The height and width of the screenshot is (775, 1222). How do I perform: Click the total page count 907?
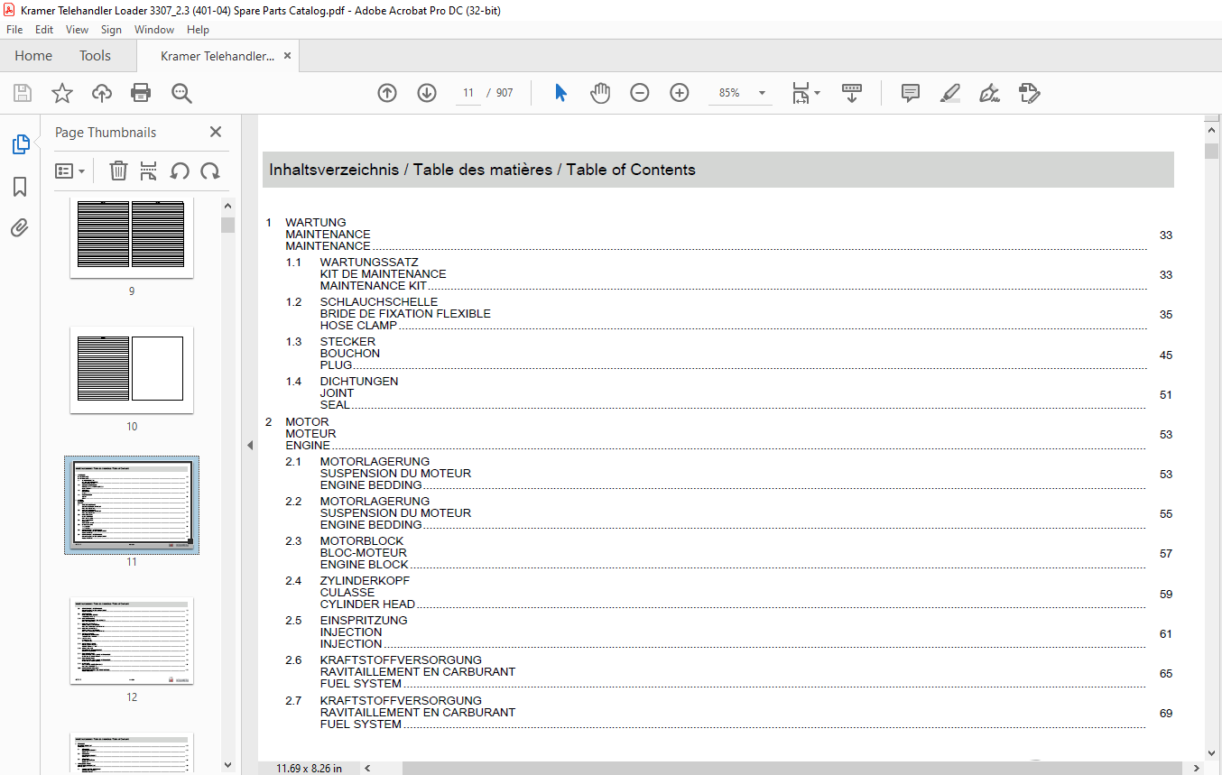click(505, 93)
